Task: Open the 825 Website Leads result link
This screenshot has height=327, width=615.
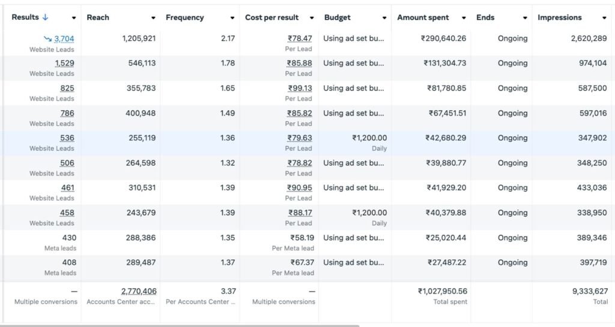Action: pos(67,88)
